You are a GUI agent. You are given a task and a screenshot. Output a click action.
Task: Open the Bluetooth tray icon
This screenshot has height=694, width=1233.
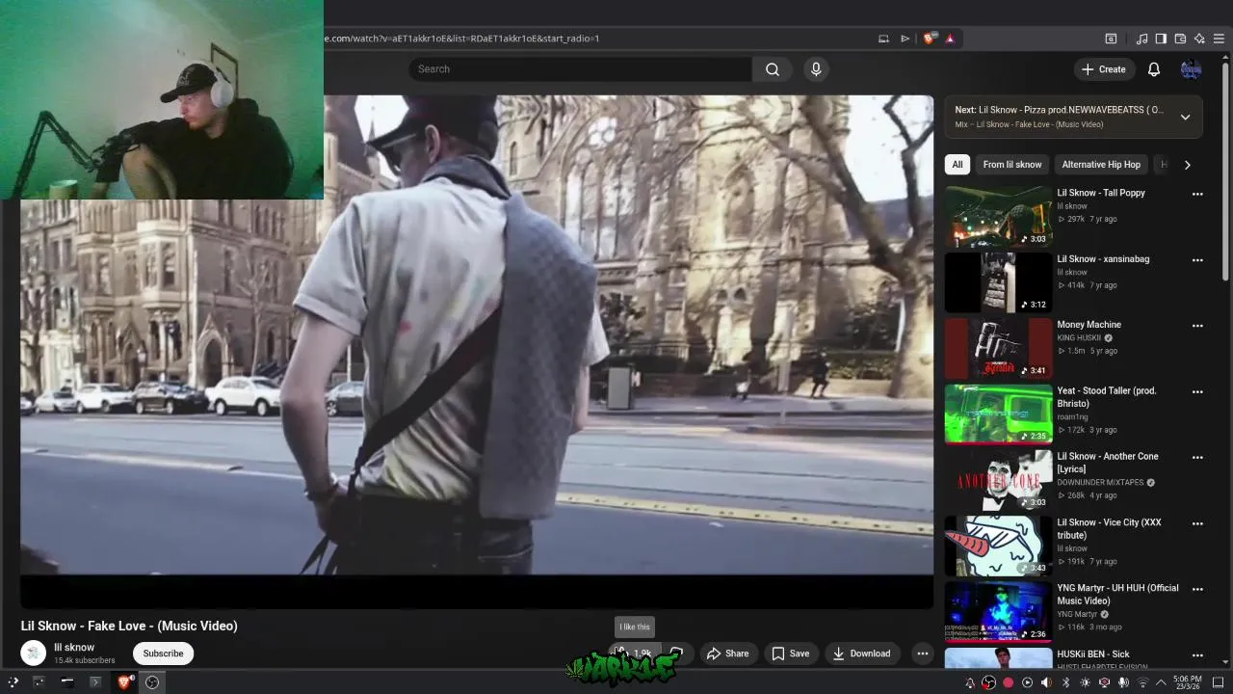point(1065,683)
